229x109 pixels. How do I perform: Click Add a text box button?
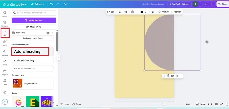pos(34,20)
